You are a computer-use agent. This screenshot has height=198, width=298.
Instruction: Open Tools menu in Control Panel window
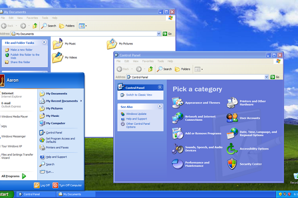[160, 61]
